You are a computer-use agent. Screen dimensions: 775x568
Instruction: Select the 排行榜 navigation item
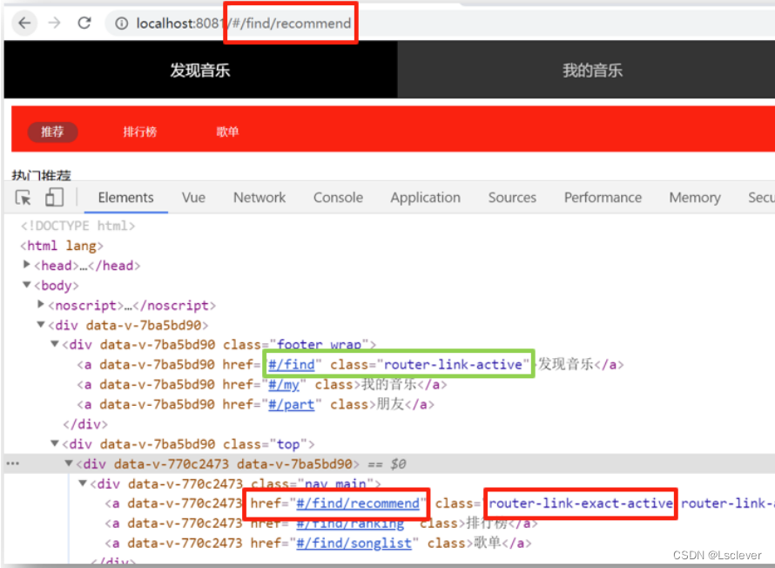140,132
